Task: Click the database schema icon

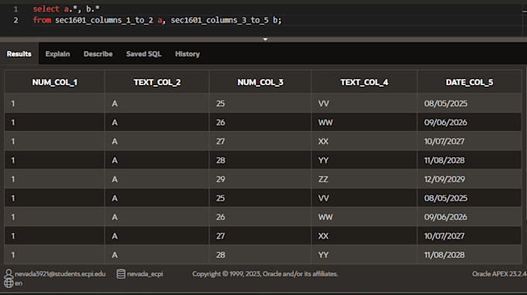Action: pos(121,273)
